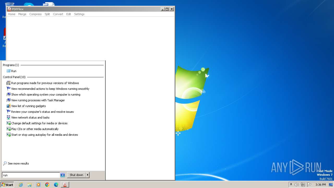Select 'Change default settings for media or devices'
334x188 pixels.
point(39,123)
